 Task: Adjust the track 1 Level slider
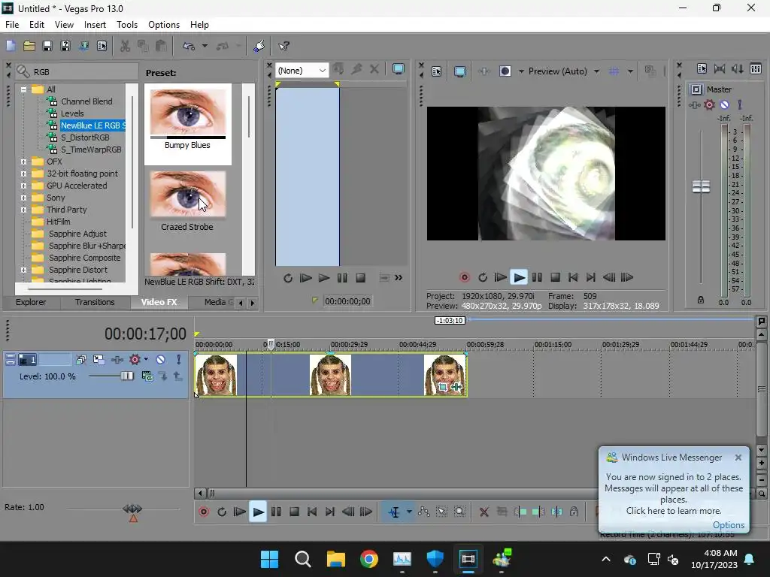click(126, 376)
